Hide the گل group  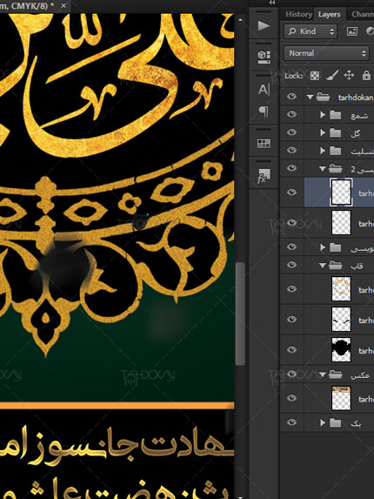click(291, 132)
